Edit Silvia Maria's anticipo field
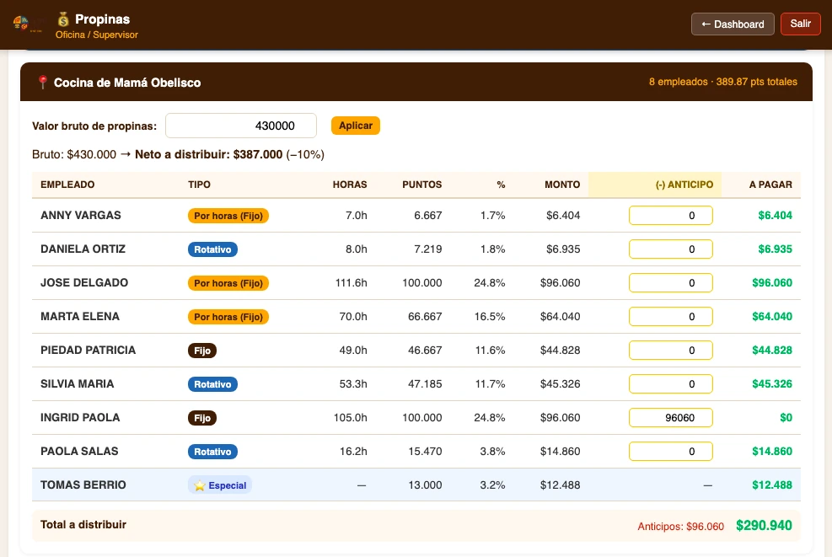Image resolution: width=832 pixels, height=557 pixels. pos(671,383)
